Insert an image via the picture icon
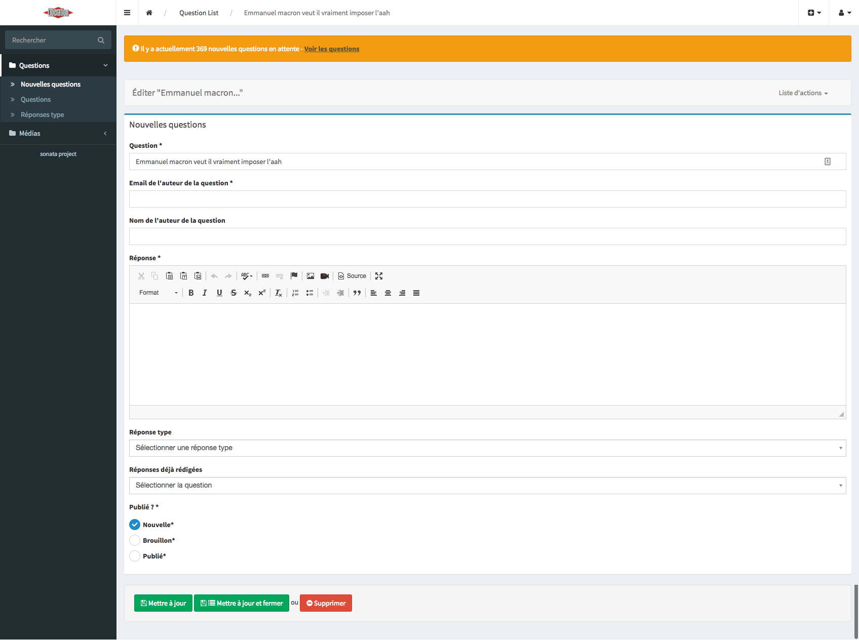 point(310,276)
